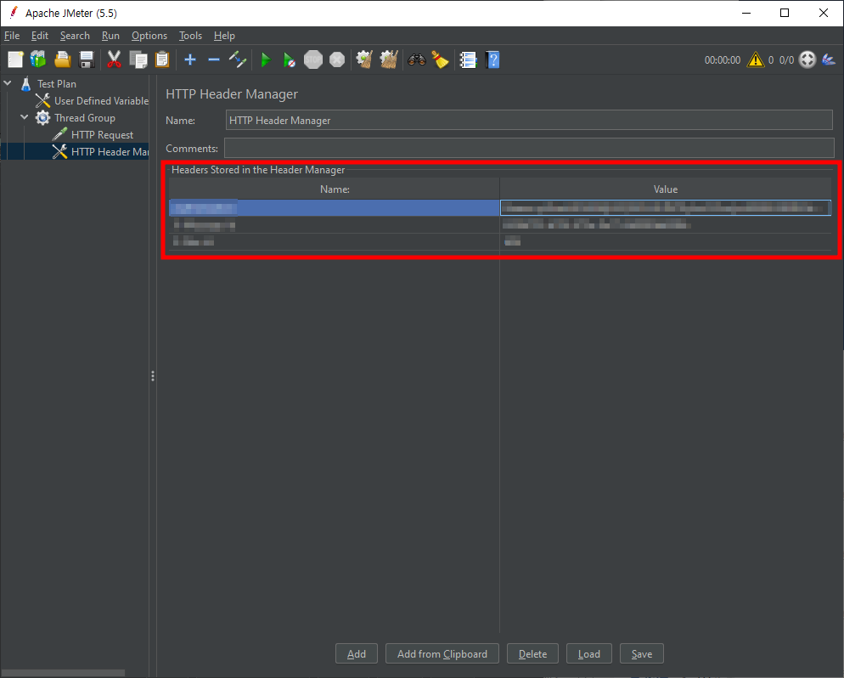Click the New test plan icon
844x678 pixels.
(15, 59)
